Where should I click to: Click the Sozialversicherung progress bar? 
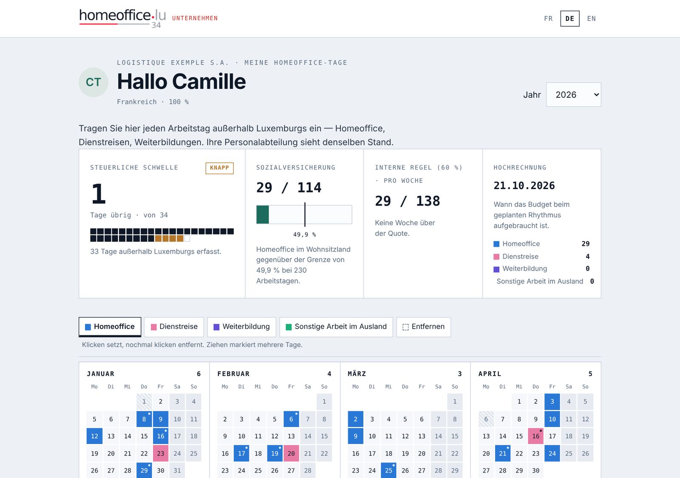(304, 215)
